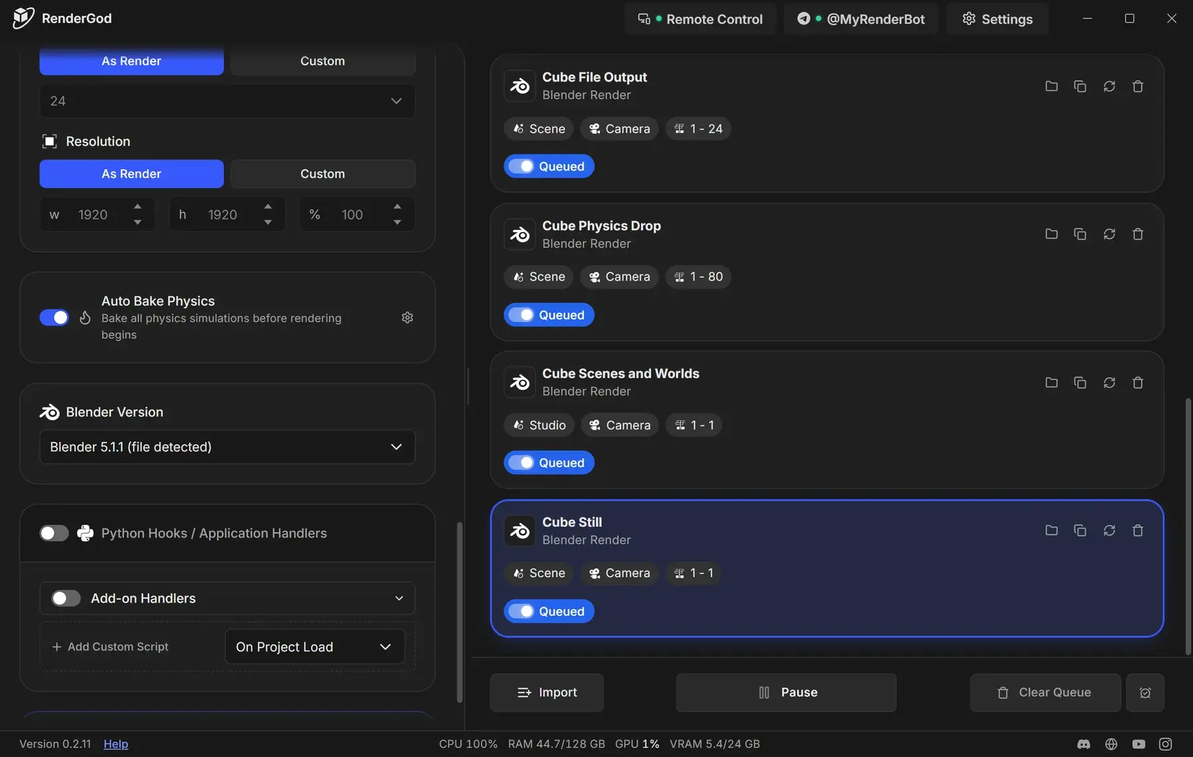The height and width of the screenshot is (757, 1193).
Task: Click the queue list vertical scrollbar
Action: click(x=1188, y=527)
